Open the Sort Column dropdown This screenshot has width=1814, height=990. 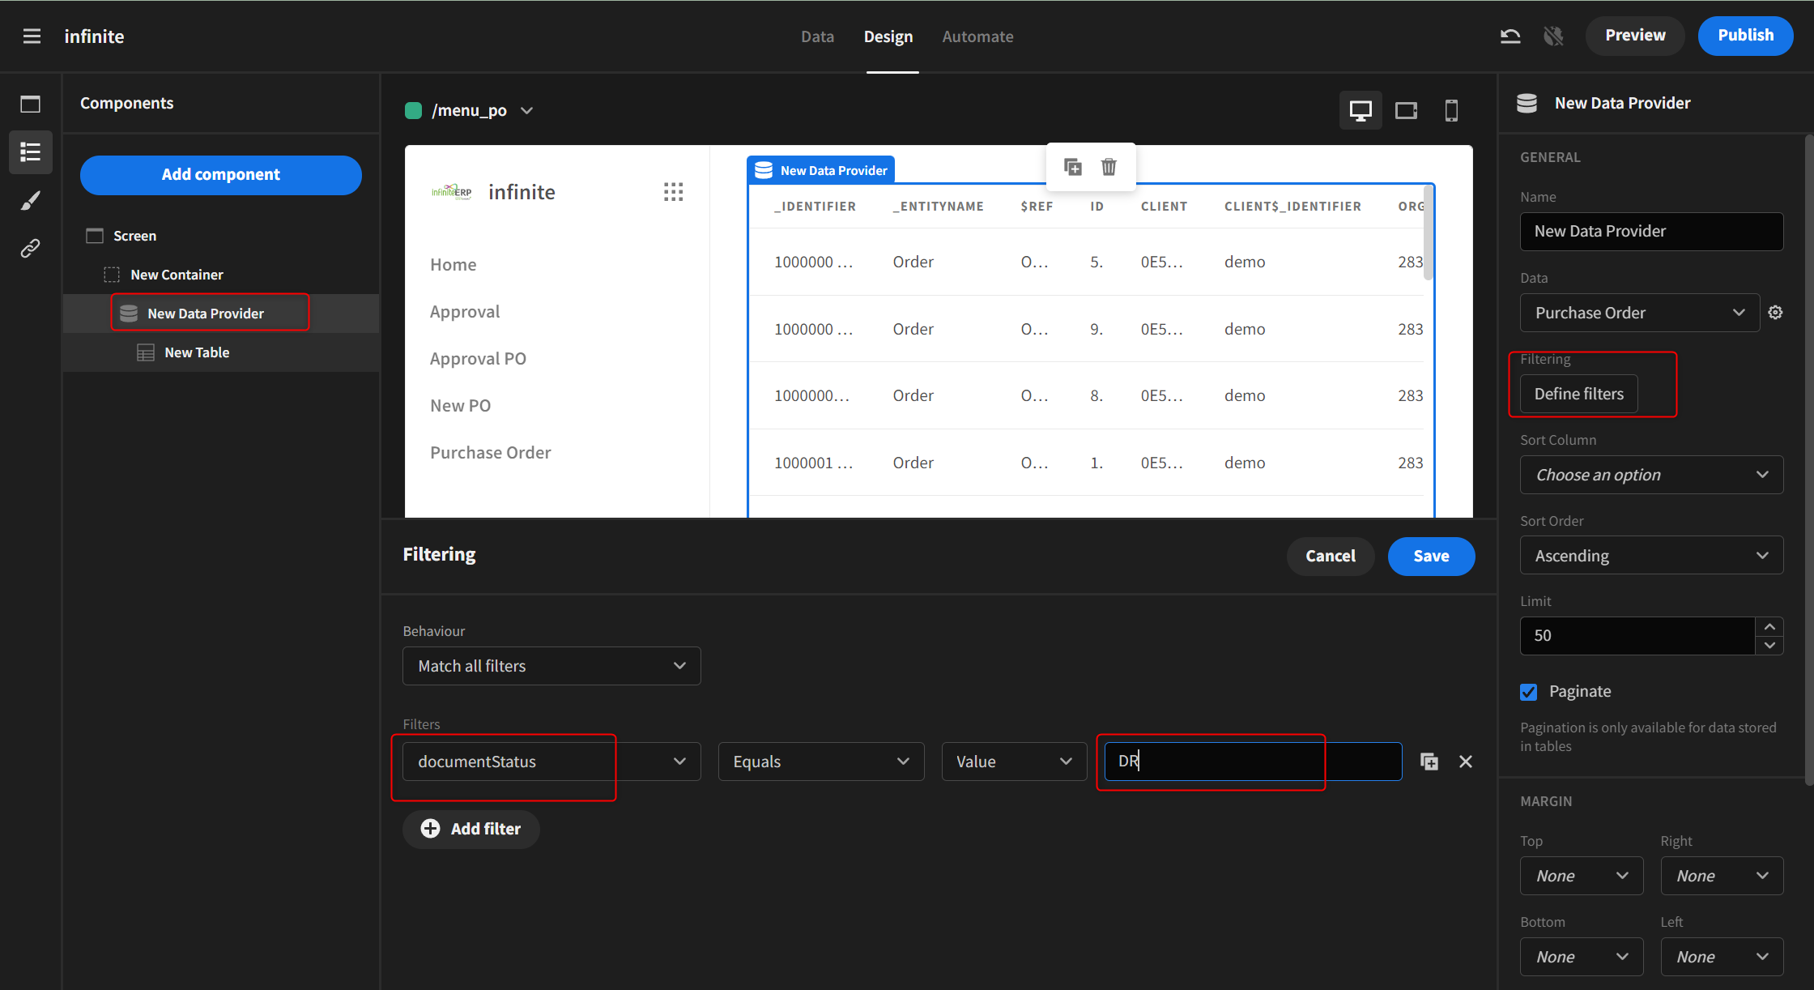(1651, 475)
